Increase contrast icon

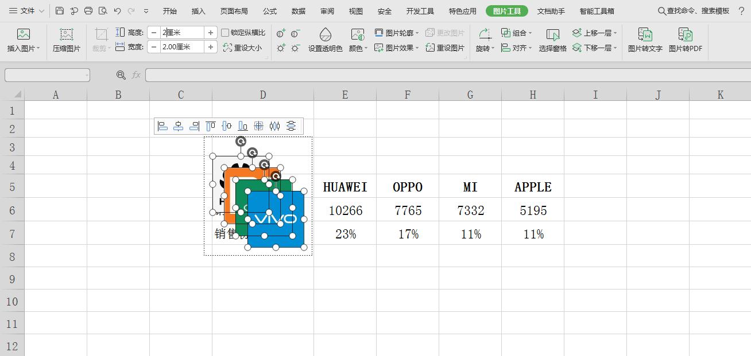(x=281, y=33)
